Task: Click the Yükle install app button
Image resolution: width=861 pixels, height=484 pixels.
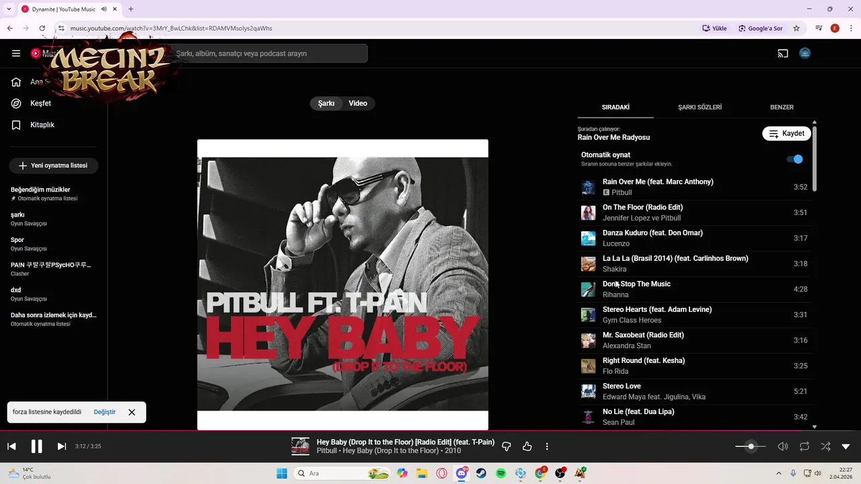Action: point(715,28)
